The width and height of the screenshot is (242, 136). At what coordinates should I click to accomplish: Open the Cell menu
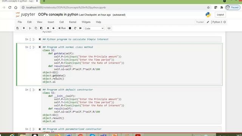pos(61,22)
